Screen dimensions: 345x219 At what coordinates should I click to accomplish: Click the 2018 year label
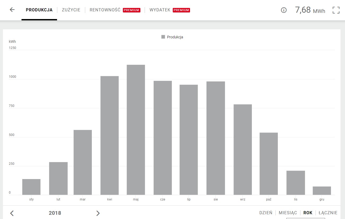click(x=55, y=213)
